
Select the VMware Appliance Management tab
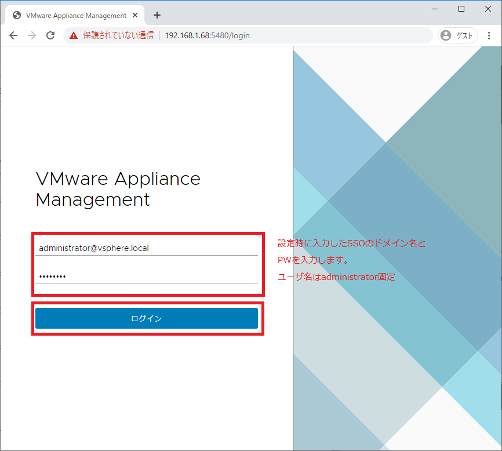75,16
